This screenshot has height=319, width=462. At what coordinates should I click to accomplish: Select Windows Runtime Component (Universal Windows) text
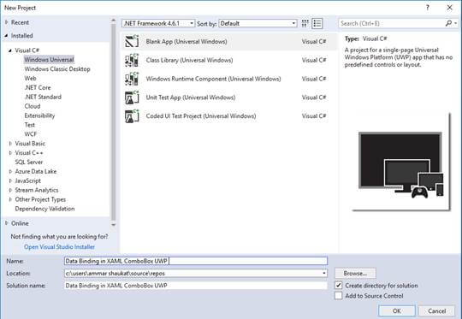[x=214, y=79]
